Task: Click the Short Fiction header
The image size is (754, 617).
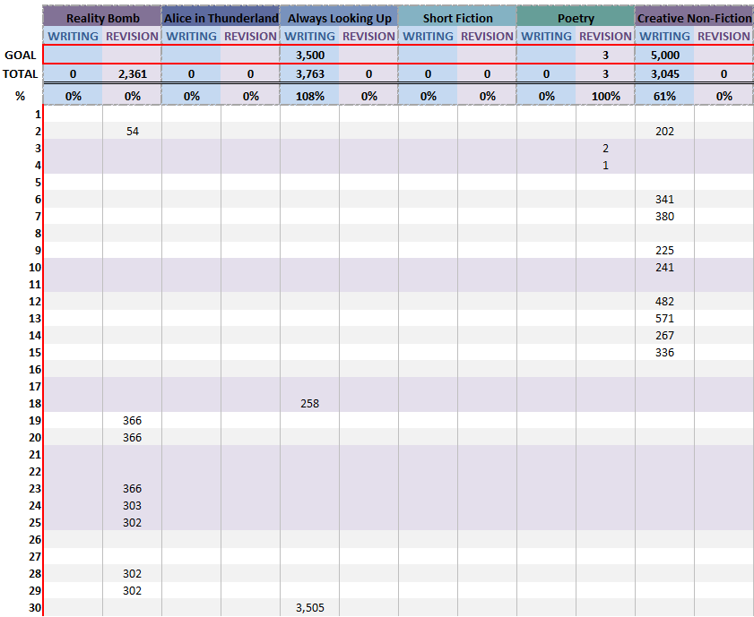Action: pyautogui.click(x=457, y=18)
